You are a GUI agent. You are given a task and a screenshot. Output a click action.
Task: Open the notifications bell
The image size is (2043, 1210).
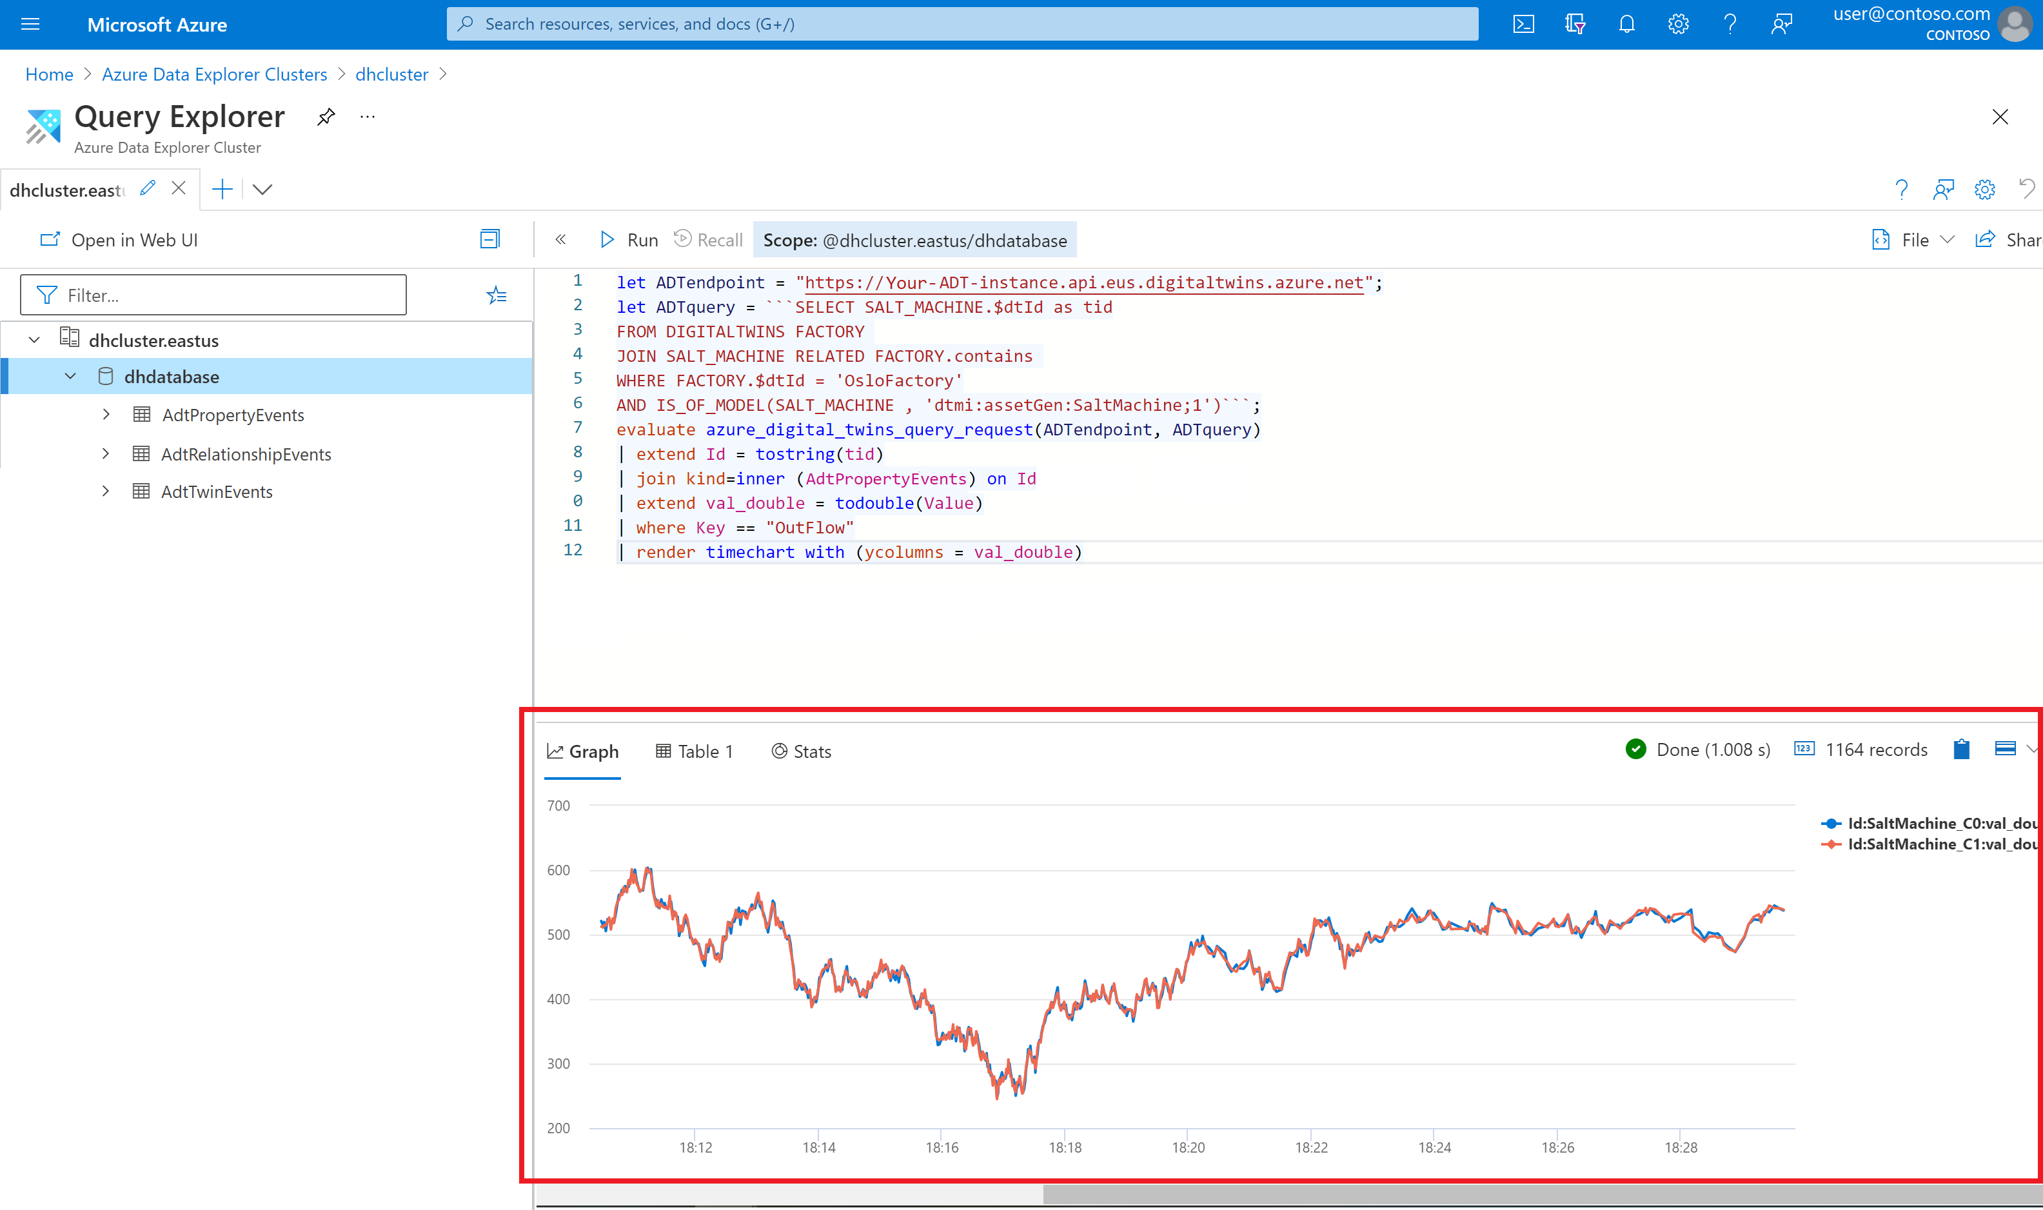(1626, 24)
